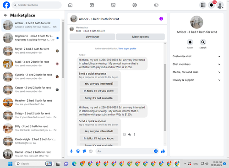Attach a file using photo icon
This screenshot has height=168, width=229.
pyautogui.click(x=78, y=151)
